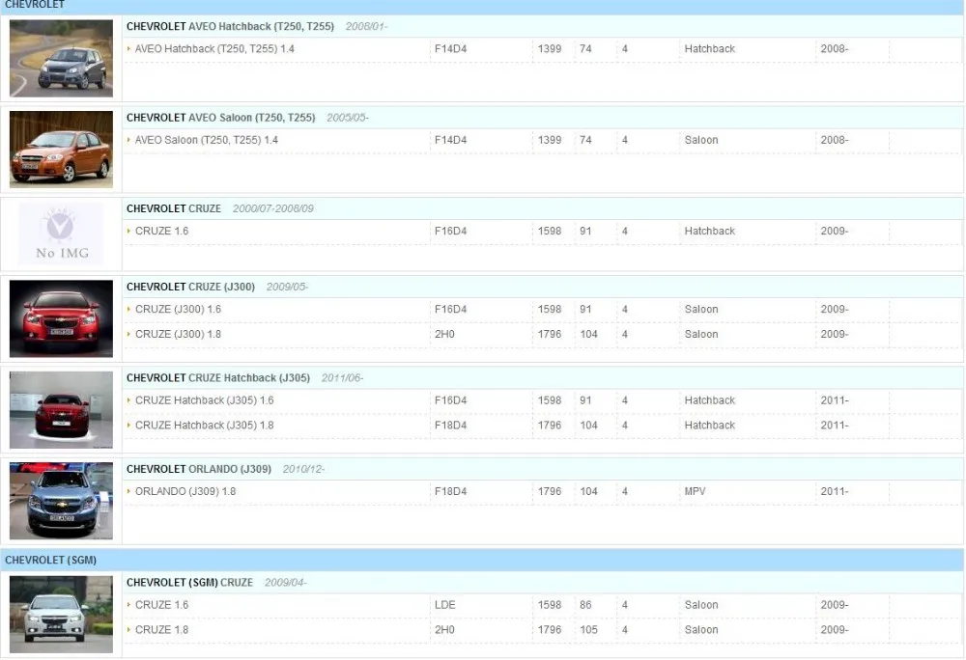The width and height of the screenshot is (966, 660).
Task: Click year 2011- in Orlando row
Action: pyautogui.click(x=835, y=491)
